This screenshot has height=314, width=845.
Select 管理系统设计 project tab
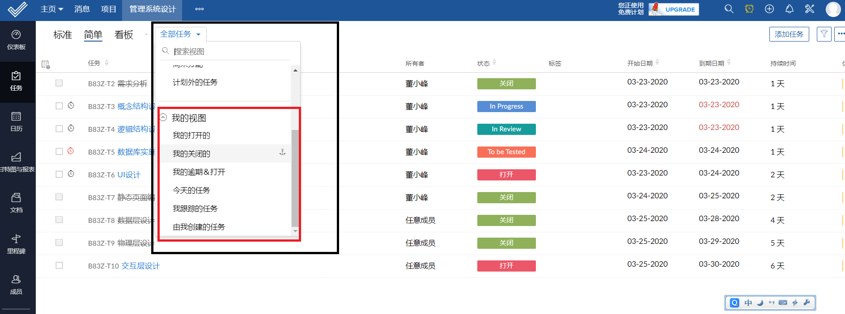[153, 10]
